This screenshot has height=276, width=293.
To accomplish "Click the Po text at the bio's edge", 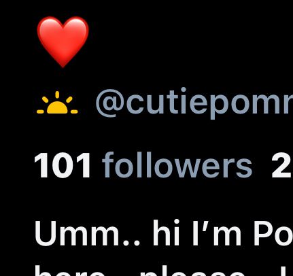I will tap(273, 233).
